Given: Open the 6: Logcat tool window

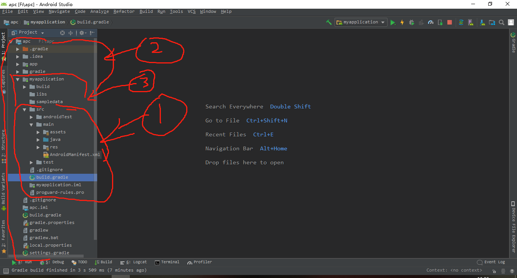Looking at the screenshot, I should (x=133, y=262).
